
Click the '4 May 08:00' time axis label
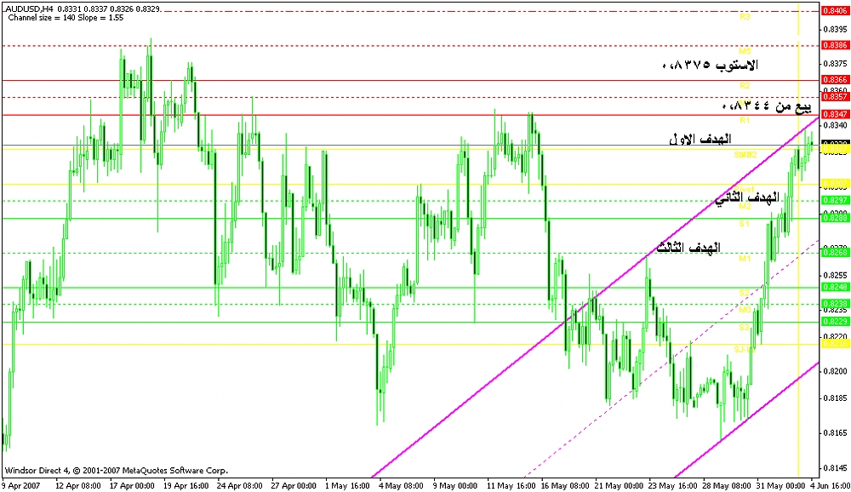(x=401, y=485)
